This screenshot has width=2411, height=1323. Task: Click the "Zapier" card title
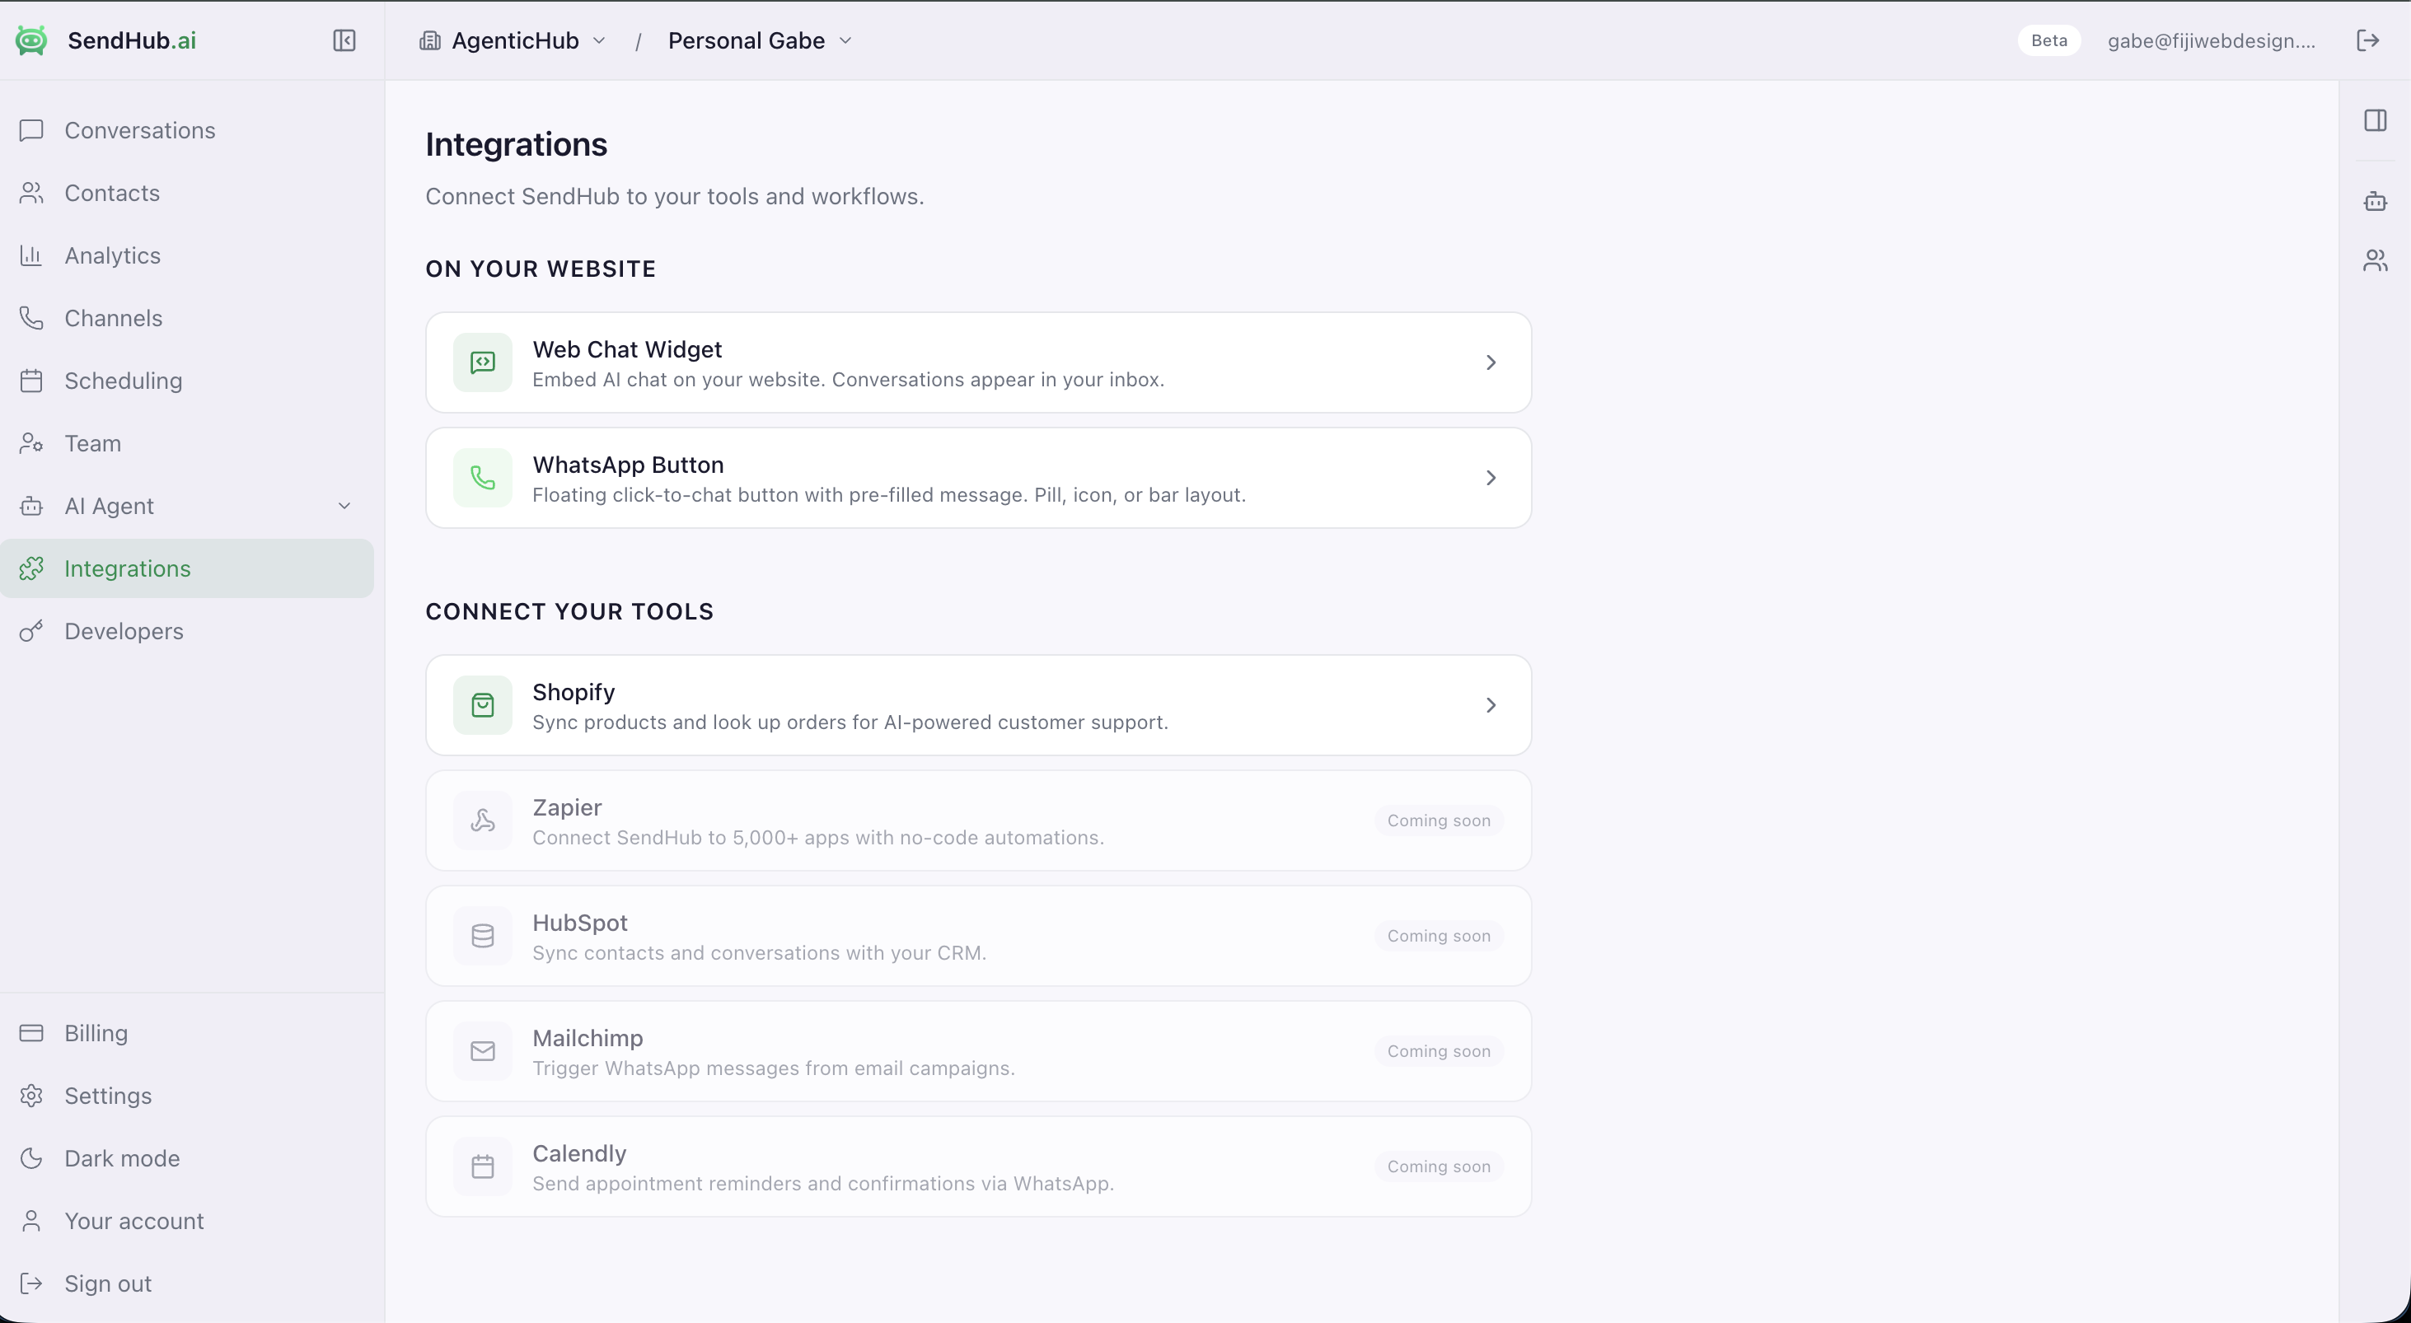pyautogui.click(x=567, y=807)
